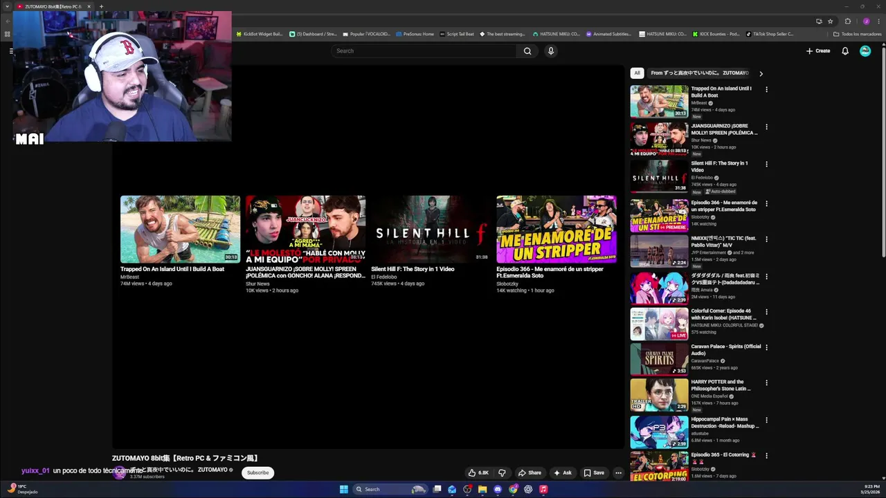
Task: Activate voice search microphone icon
Action: (x=551, y=50)
